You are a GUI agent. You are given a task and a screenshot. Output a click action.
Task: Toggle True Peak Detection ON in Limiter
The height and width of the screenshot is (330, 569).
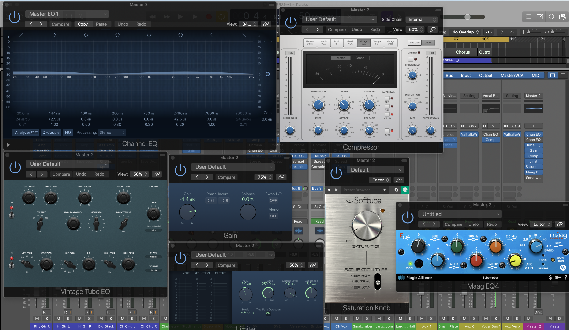268,313
